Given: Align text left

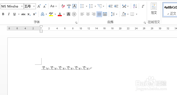Looking at the screenshot, I should pyautogui.click(x=82, y=14).
